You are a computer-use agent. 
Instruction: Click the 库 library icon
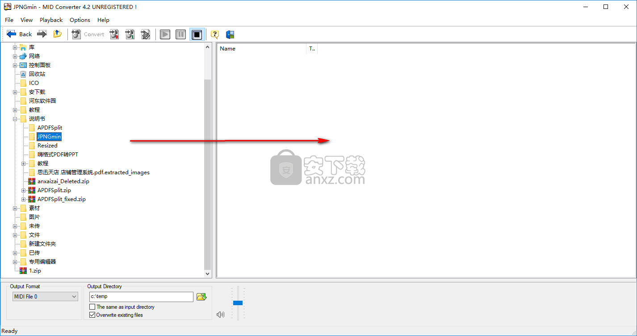tap(23, 47)
